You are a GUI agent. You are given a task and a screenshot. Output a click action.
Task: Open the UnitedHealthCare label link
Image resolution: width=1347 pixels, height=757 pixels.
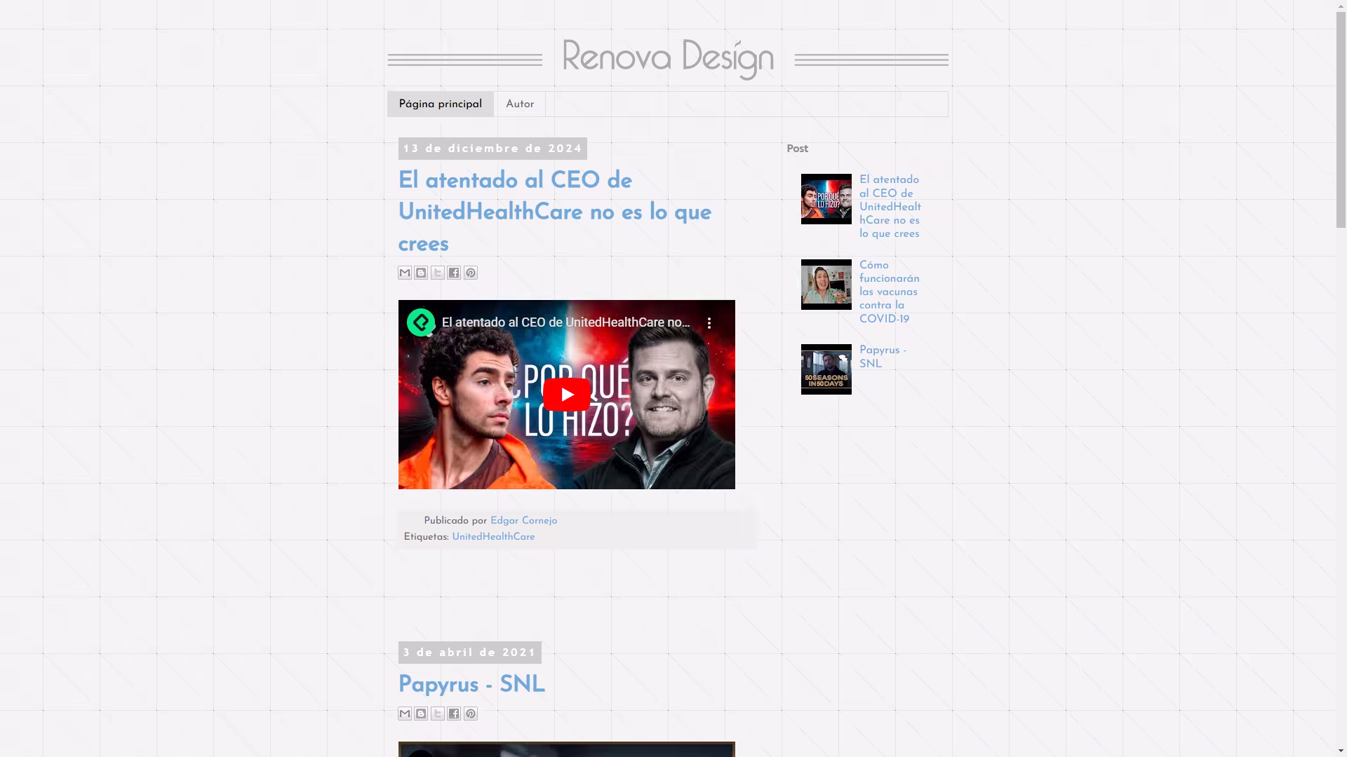pyautogui.click(x=493, y=537)
